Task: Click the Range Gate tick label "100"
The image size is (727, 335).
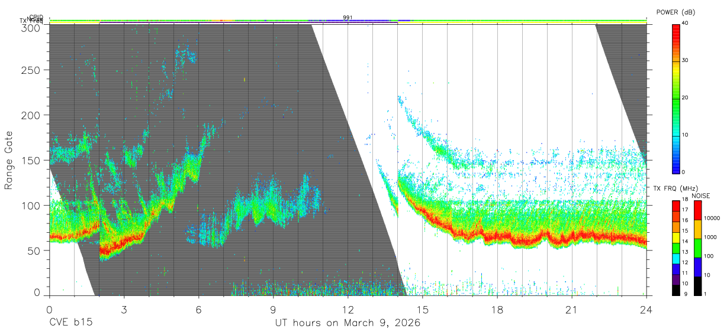Action: [31, 206]
